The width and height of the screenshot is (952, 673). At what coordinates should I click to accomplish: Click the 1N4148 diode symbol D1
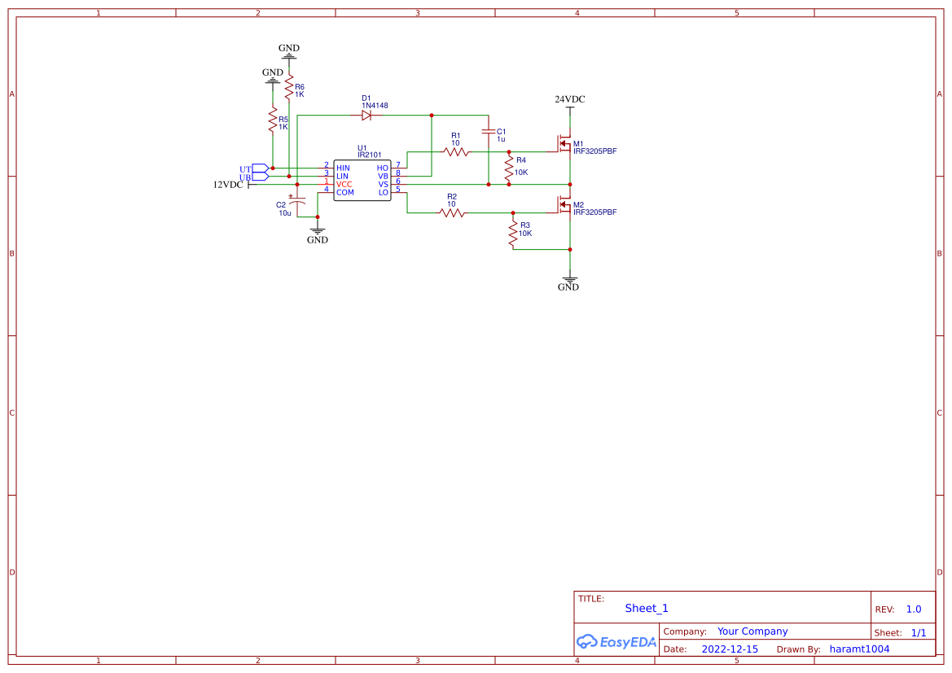click(x=368, y=115)
